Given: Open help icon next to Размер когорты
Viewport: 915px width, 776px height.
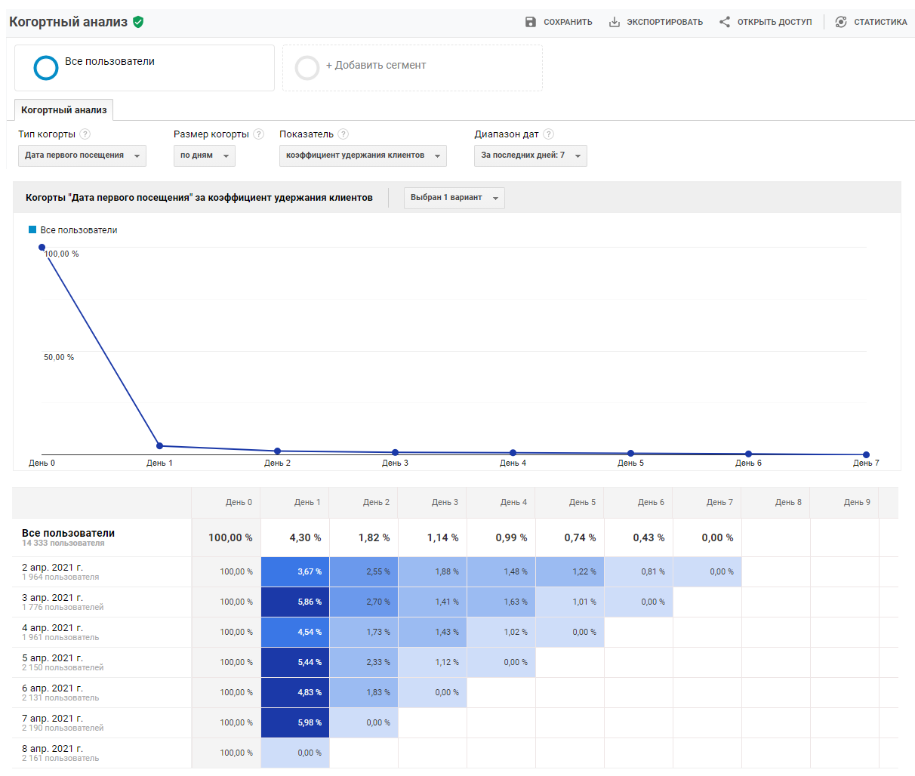Looking at the screenshot, I should 259,134.
